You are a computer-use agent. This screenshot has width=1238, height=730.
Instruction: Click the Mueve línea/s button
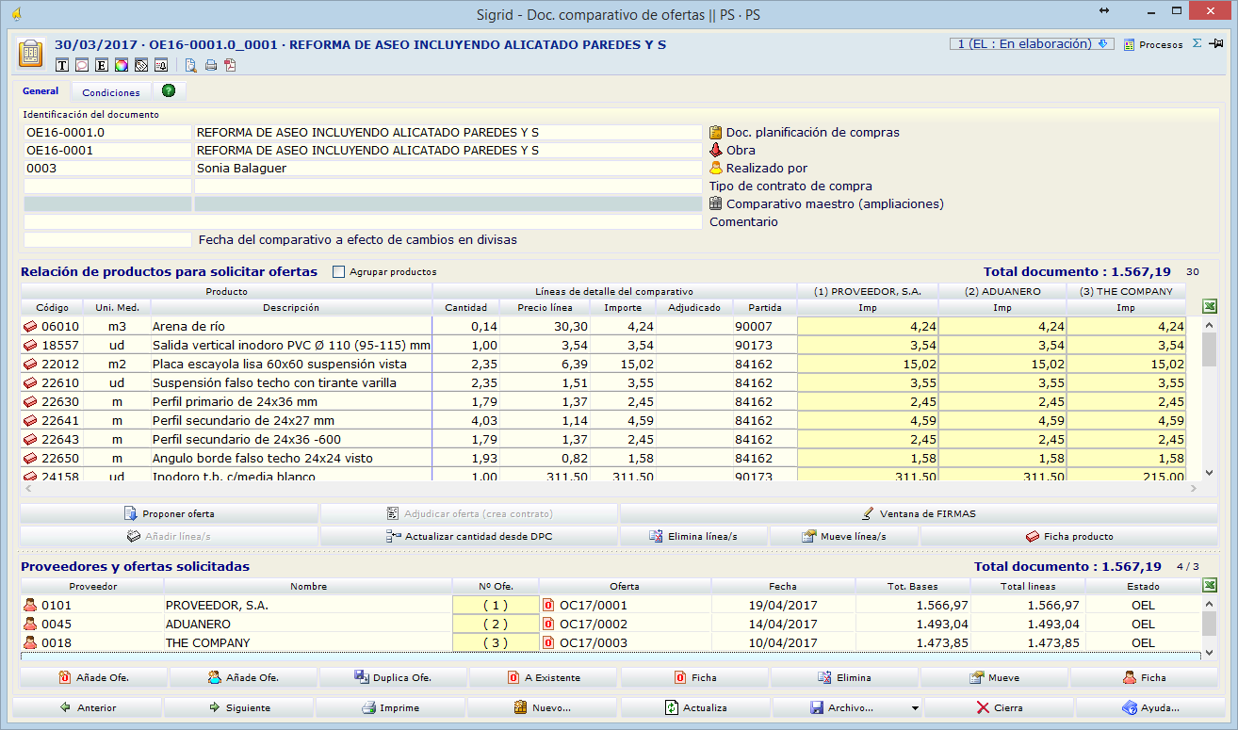point(844,536)
